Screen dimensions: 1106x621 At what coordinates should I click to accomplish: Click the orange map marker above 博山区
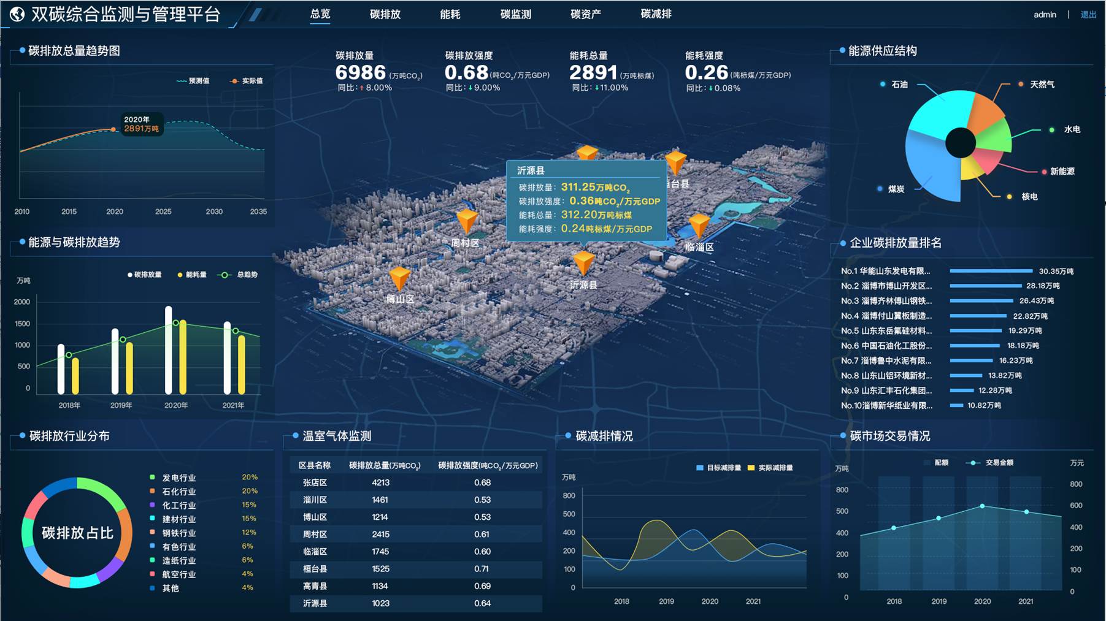pyautogui.click(x=400, y=278)
